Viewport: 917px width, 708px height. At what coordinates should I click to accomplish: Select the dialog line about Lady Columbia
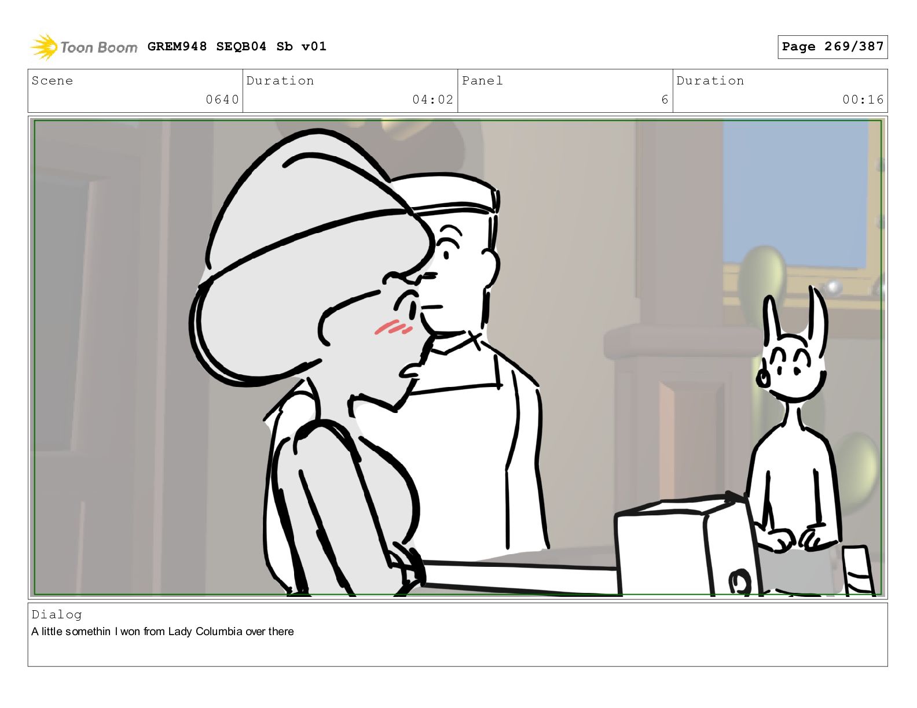[163, 632]
